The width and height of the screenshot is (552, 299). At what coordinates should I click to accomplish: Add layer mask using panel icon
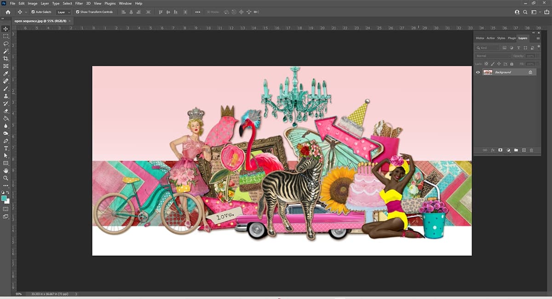(x=500, y=150)
